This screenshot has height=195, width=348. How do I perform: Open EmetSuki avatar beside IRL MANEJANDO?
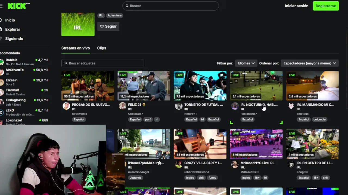291,106
